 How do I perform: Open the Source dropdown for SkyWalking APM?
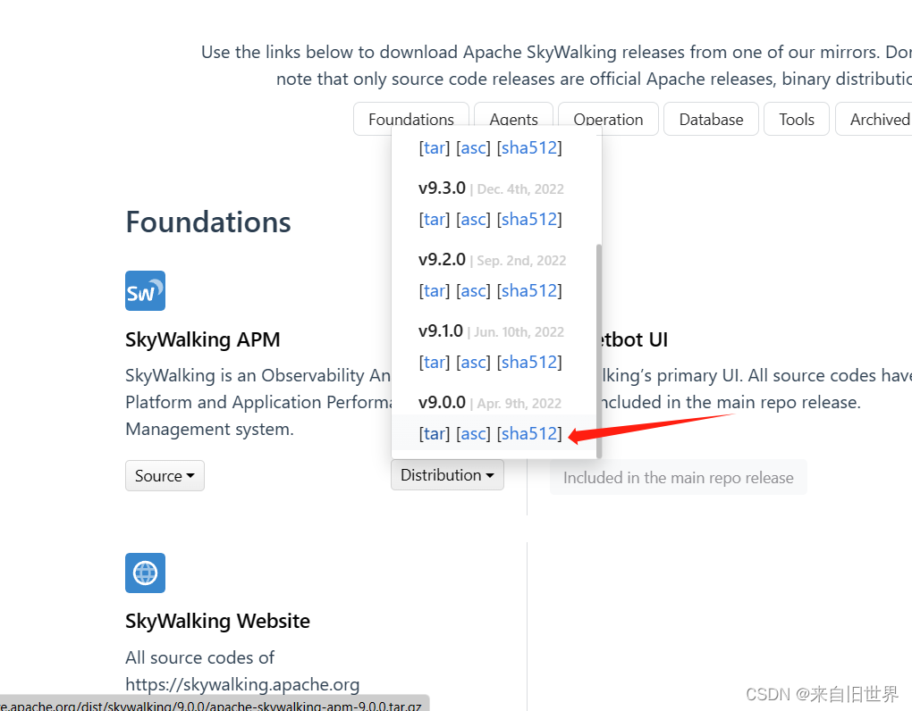[x=165, y=476]
